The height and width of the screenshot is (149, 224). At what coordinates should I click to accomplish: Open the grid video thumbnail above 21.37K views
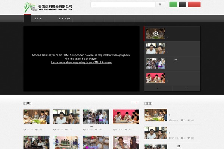coord(66,117)
